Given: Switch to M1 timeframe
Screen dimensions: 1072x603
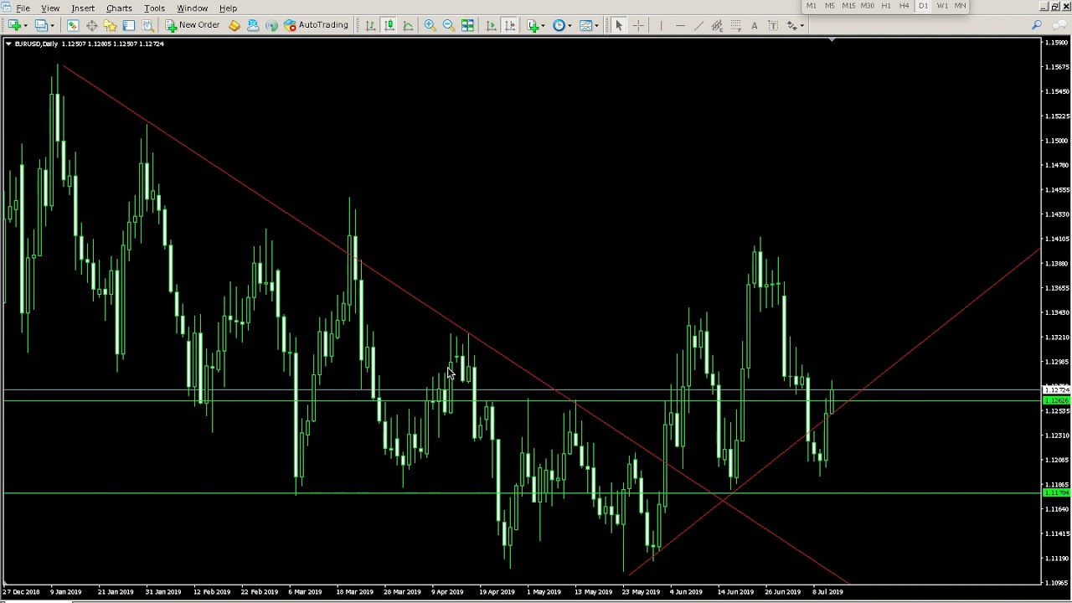Looking at the screenshot, I should tap(811, 6).
